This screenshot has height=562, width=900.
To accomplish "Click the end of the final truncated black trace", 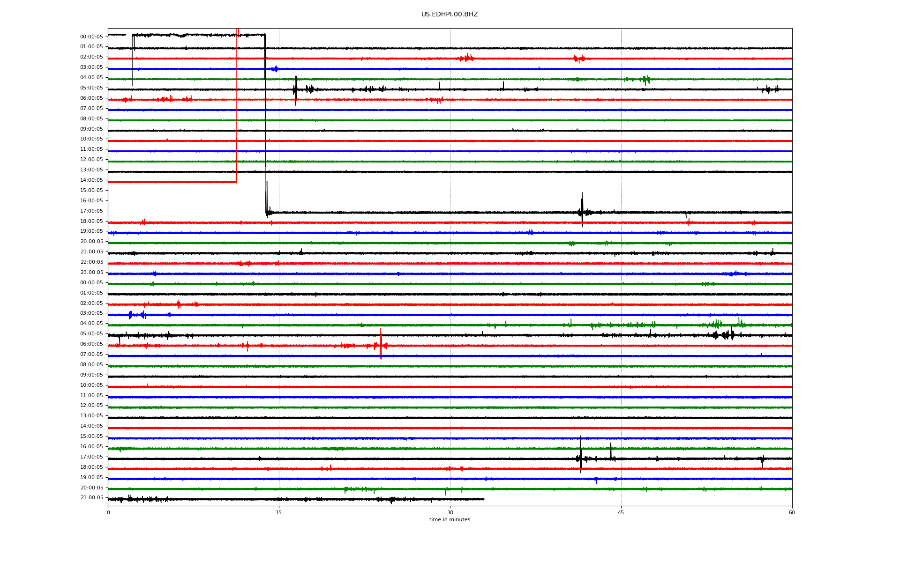I will coord(483,499).
